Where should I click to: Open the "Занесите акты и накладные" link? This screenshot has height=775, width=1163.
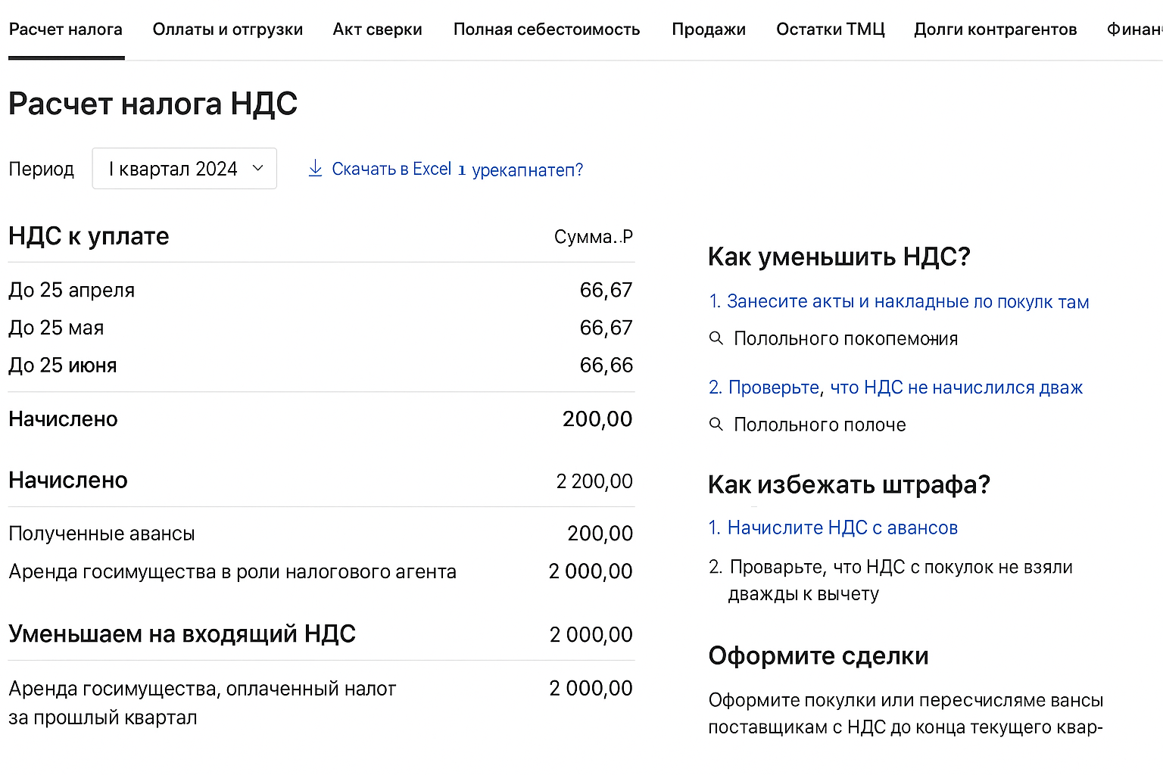pyautogui.click(x=908, y=301)
